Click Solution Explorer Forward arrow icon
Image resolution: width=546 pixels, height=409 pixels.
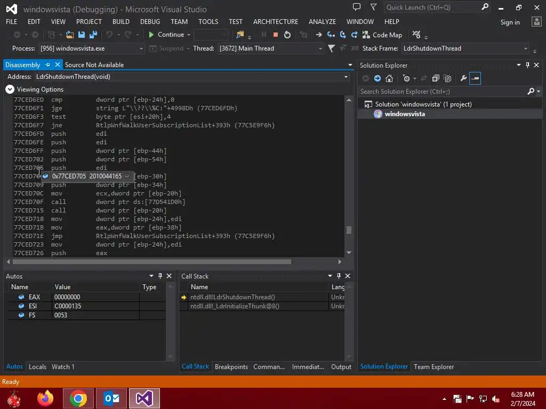click(x=378, y=78)
